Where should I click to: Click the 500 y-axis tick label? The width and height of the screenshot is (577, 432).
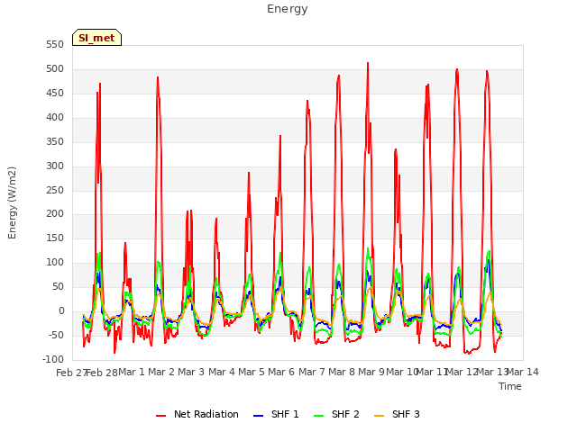55,69
